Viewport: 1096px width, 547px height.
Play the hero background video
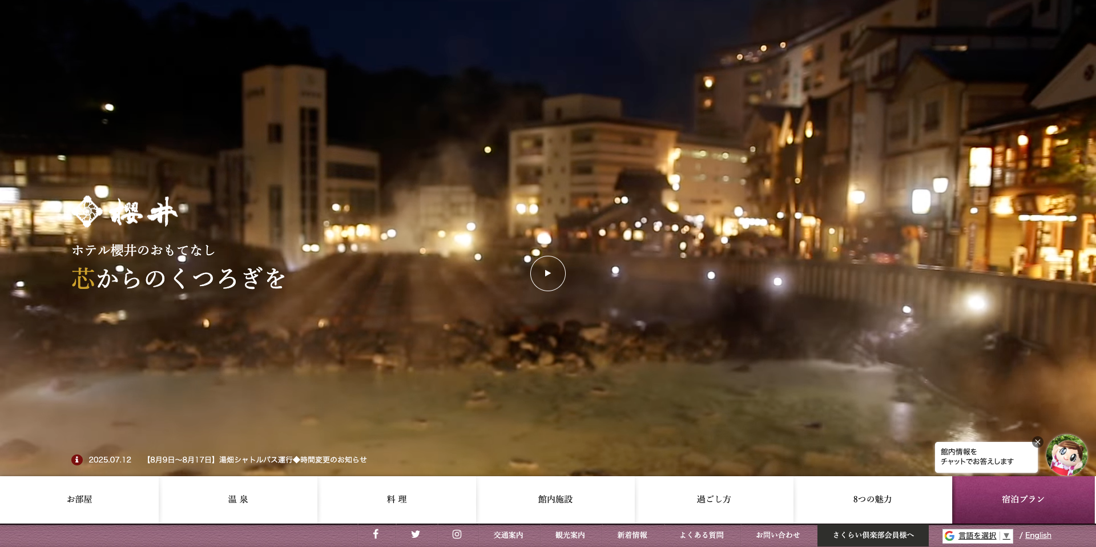click(x=547, y=273)
